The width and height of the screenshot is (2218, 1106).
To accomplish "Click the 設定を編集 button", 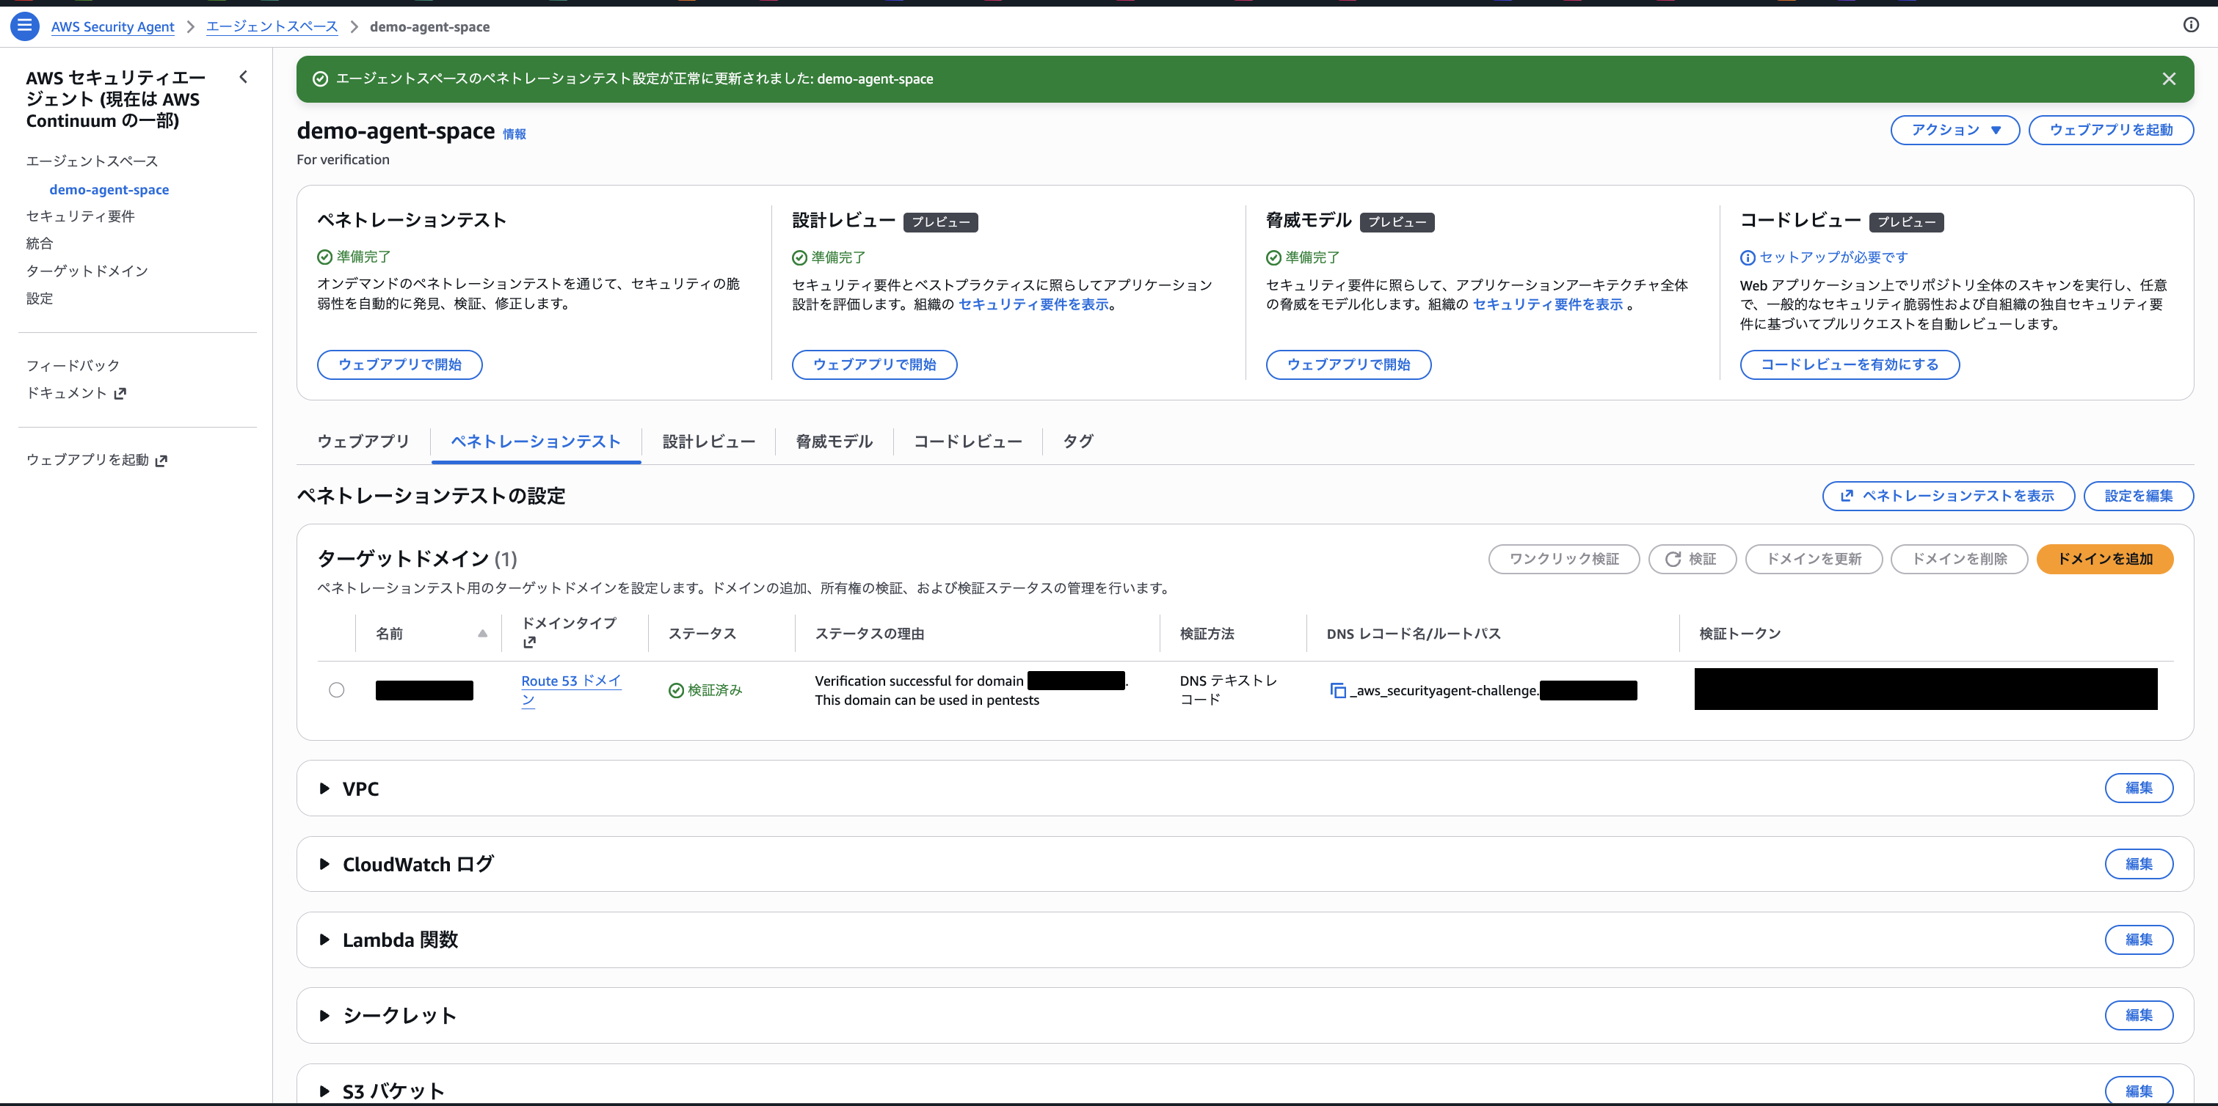I will pos(2138,496).
